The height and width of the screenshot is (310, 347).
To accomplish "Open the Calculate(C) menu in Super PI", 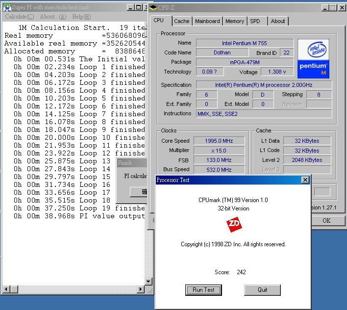I will 20,17.
